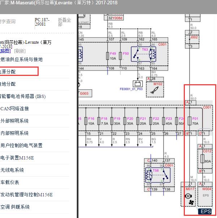Open the 车载仪表 entry
Viewport: 217px width, 218px height.
tap(10, 182)
